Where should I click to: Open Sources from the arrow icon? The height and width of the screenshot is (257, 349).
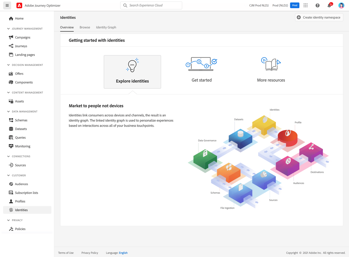tap(10, 165)
